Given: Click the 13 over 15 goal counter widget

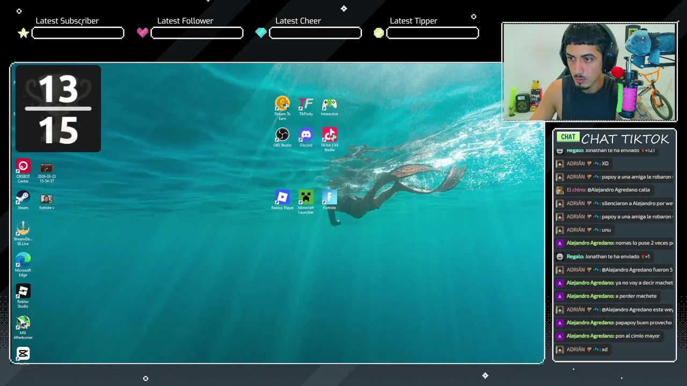Looking at the screenshot, I should [x=58, y=109].
